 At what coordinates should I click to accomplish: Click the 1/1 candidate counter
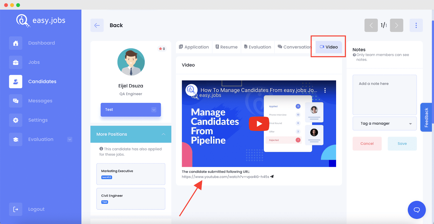(384, 25)
